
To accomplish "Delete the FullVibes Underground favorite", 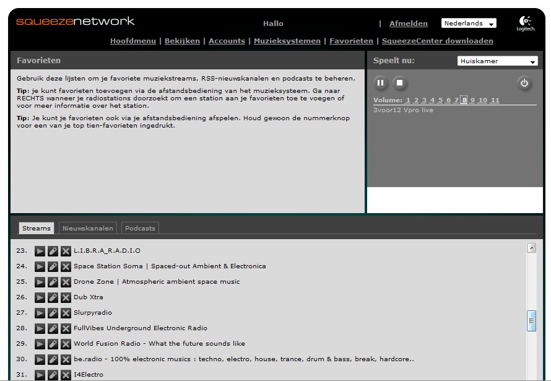I will pos(66,328).
